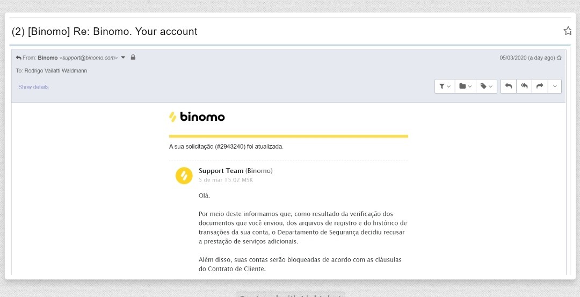Click the 05/03/2020 message date
This screenshot has width=580, height=297.
513,57
